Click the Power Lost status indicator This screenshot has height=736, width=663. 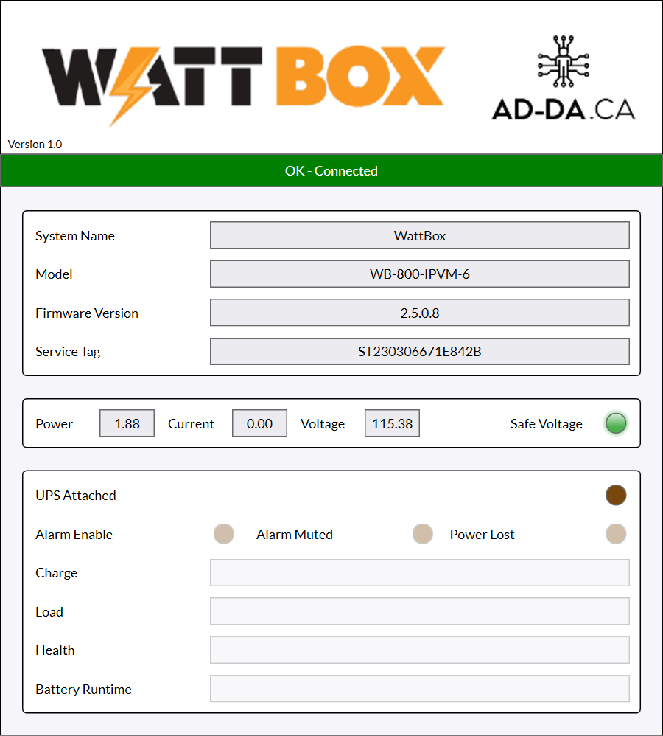tap(616, 534)
